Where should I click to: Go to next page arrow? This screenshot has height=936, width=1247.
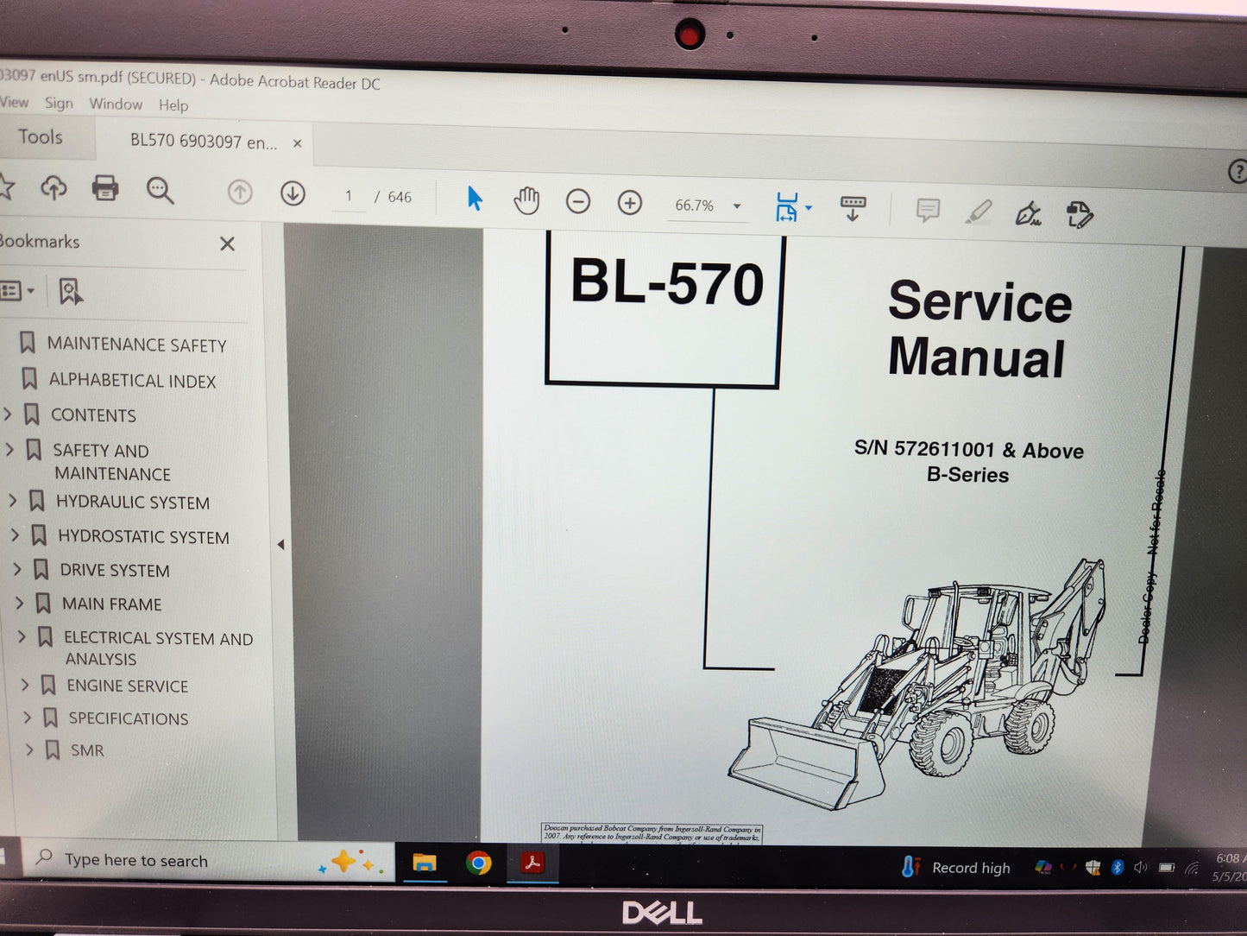293,193
